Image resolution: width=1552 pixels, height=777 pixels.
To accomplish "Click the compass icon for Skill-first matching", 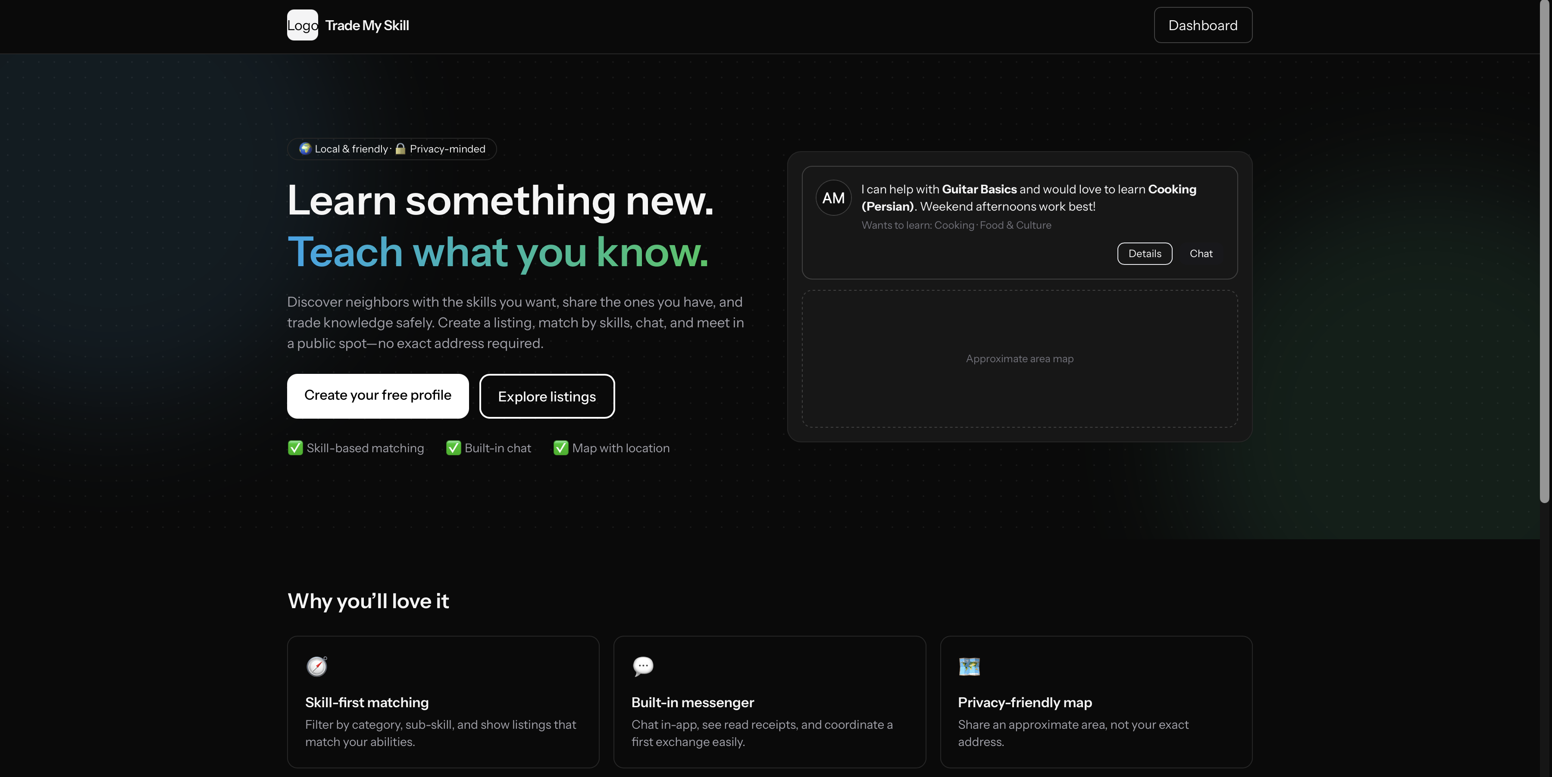I will click(317, 666).
